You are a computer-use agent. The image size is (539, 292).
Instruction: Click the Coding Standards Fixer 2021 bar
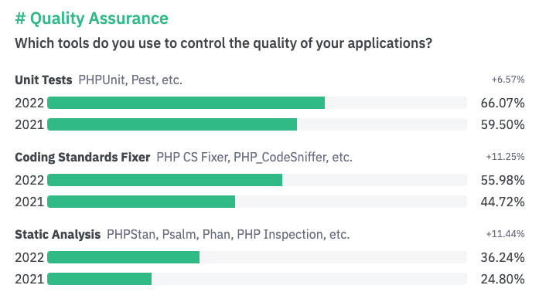tap(142, 202)
